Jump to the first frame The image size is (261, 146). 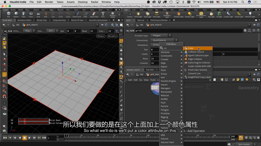pyautogui.click(x=5, y=138)
